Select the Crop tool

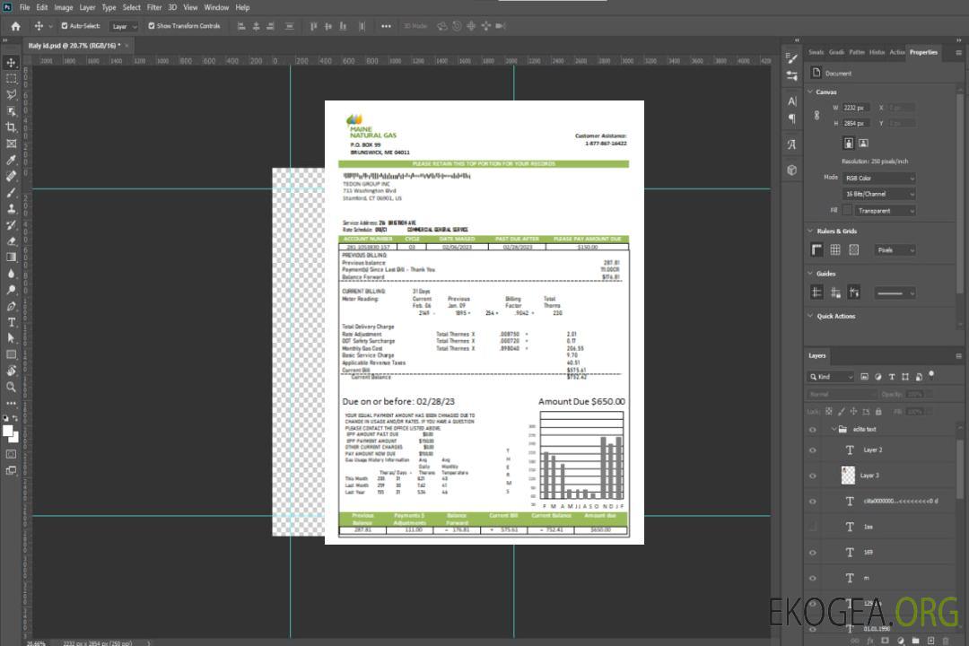(11, 127)
